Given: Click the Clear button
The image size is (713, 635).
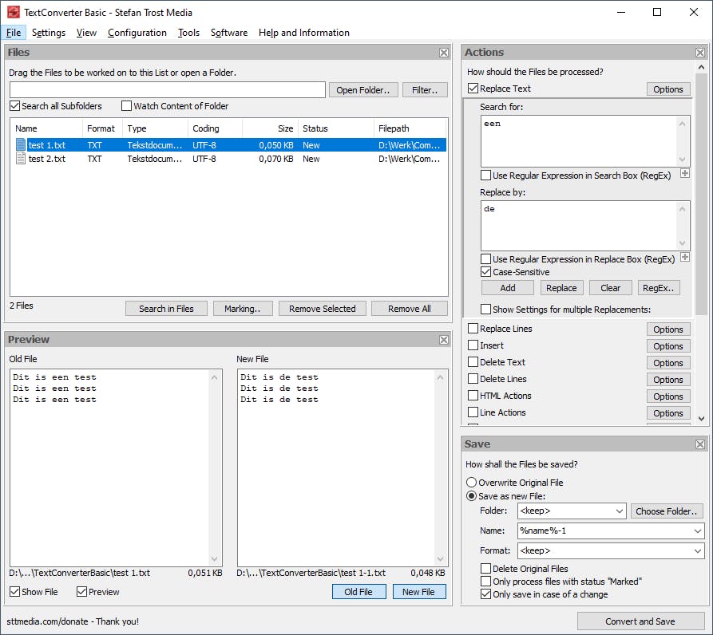Looking at the screenshot, I should pos(610,288).
